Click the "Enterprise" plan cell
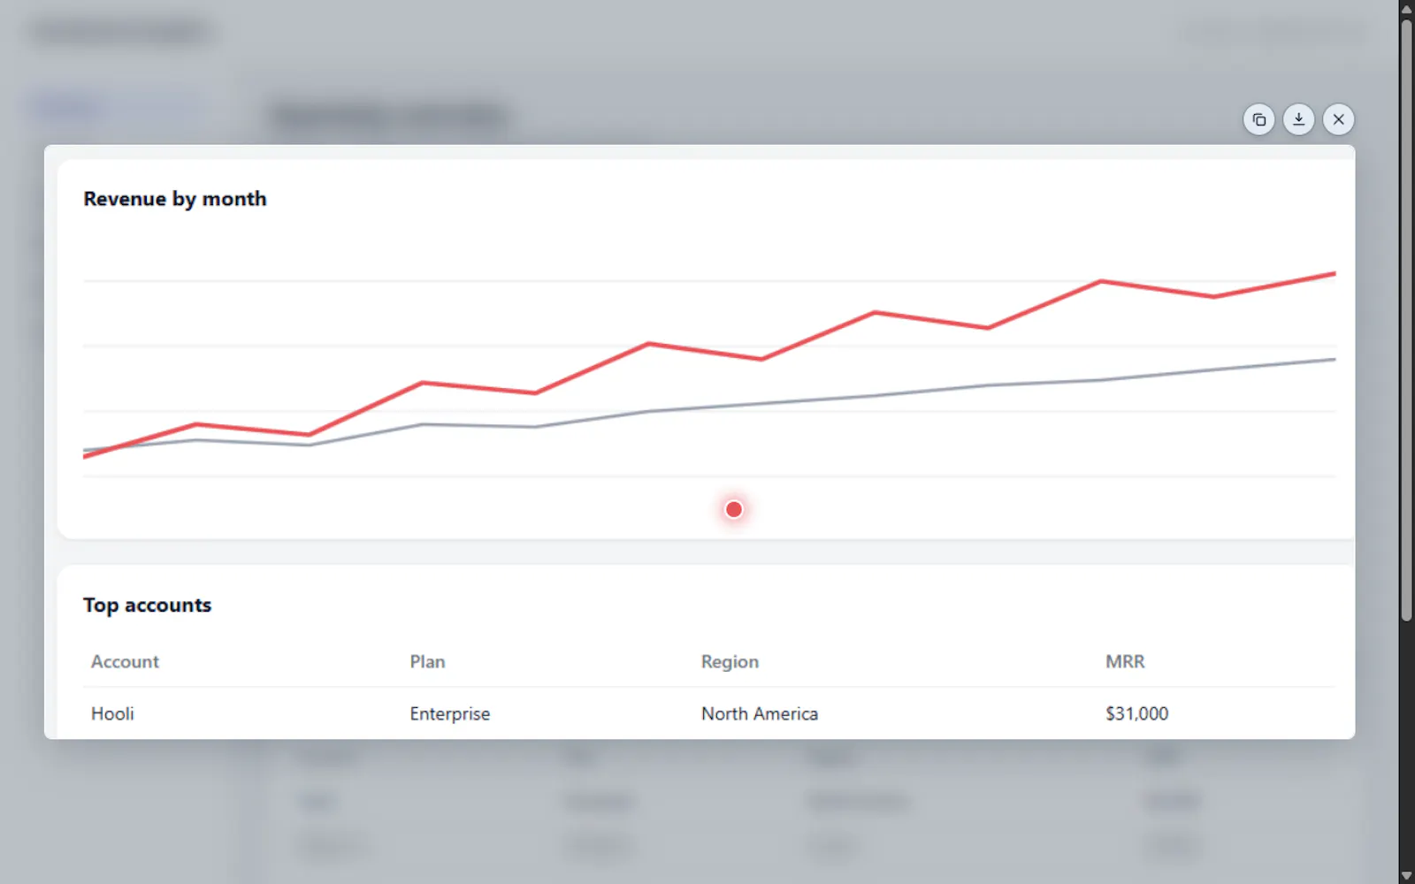 pyautogui.click(x=449, y=713)
